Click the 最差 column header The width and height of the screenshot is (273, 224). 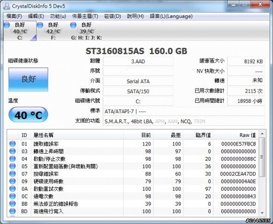point(168,135)
